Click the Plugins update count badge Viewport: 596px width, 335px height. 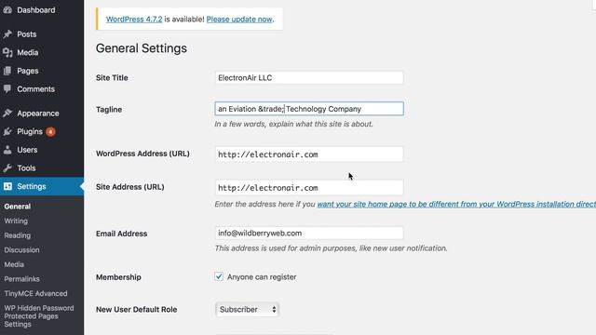click(x=50, y=132)
